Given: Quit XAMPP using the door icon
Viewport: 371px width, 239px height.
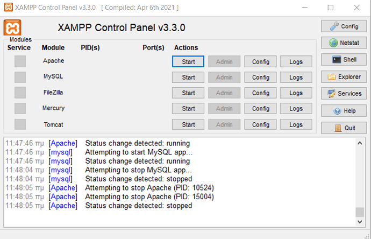Looking at the screenshot, I should [338, 128].
